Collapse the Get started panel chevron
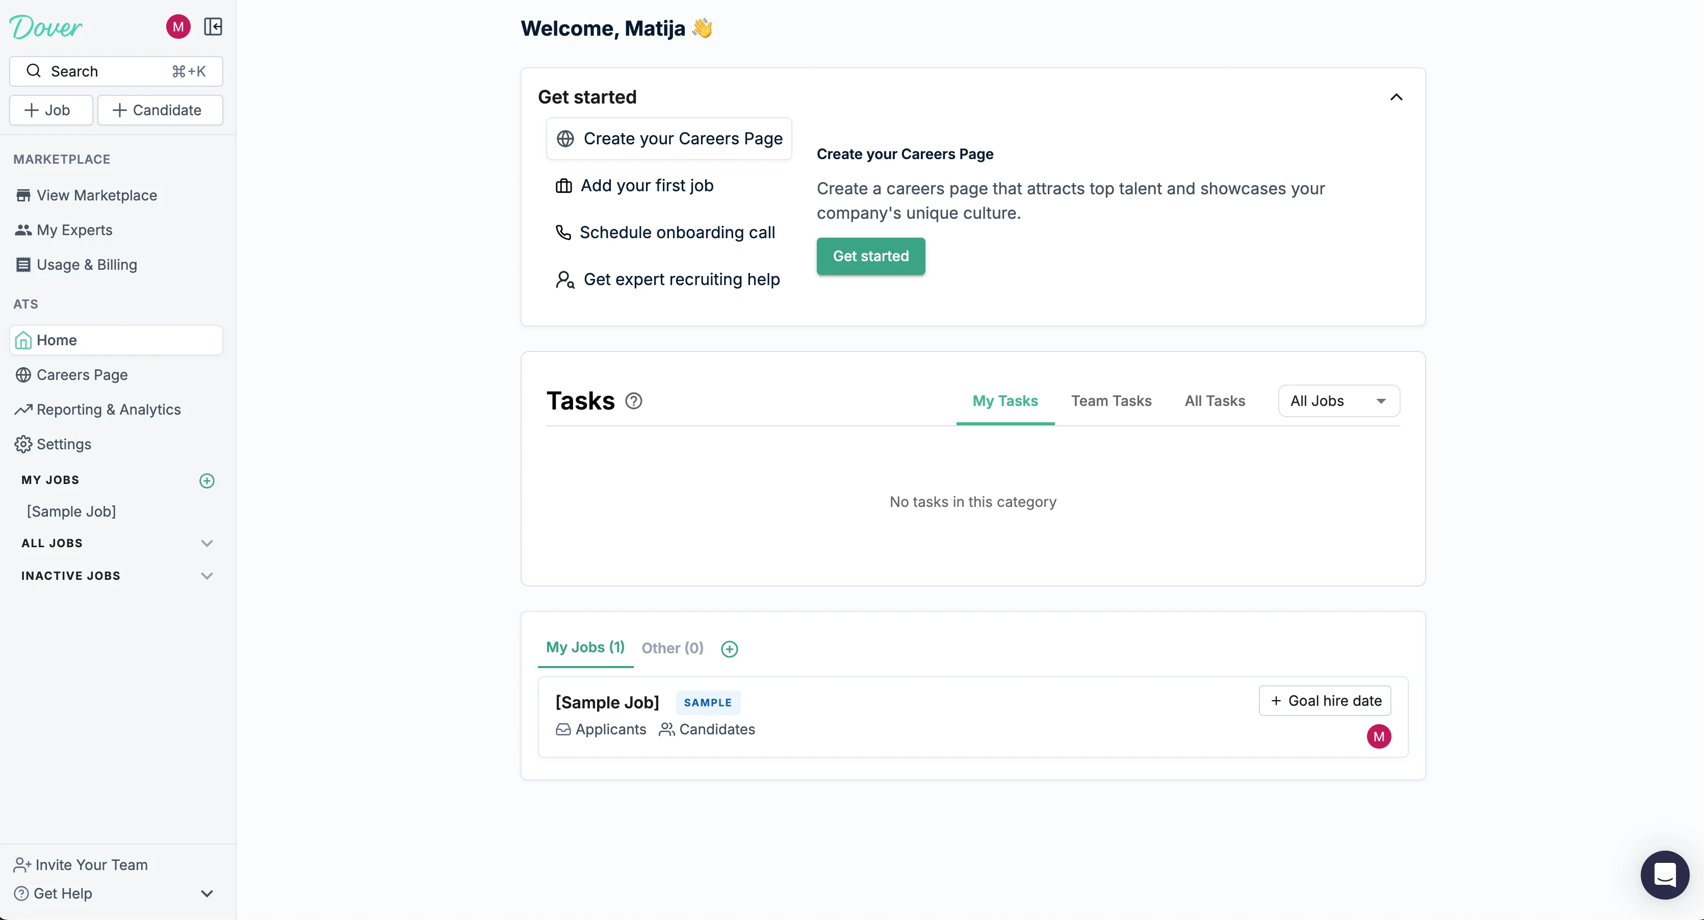Screen dimensions: 1704x920 1396,97
